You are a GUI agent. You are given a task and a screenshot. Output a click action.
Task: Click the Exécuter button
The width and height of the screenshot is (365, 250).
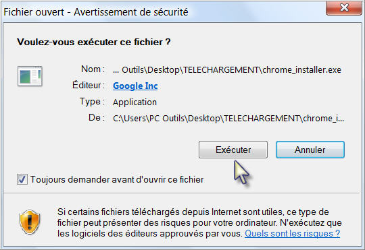[x=233, y=150]
